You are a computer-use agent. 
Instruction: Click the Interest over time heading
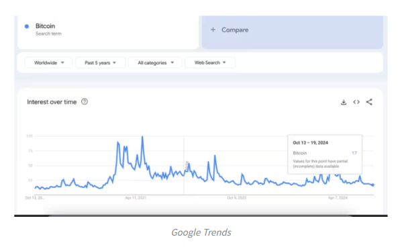pyautogui.click(x=52, y=102)
